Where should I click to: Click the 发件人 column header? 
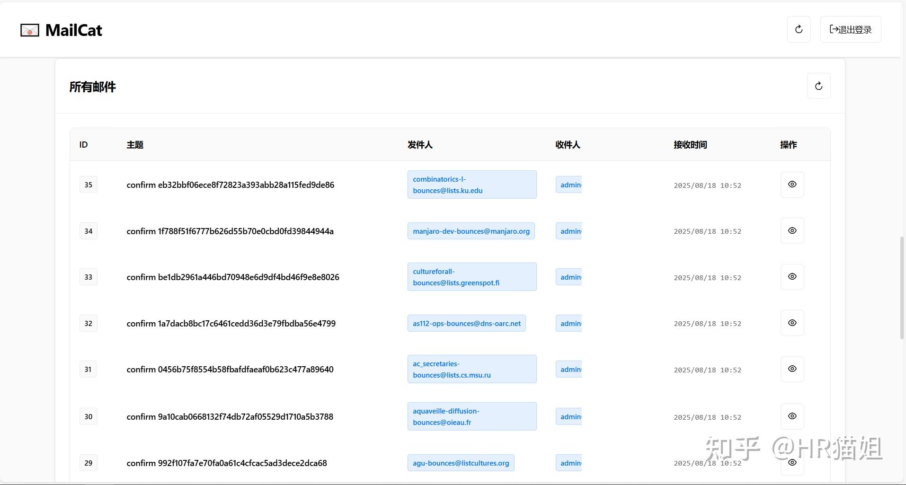(x=420, y=145)
